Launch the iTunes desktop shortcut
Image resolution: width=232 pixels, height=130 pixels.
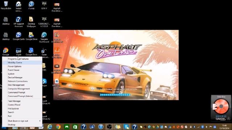(31, 5)
